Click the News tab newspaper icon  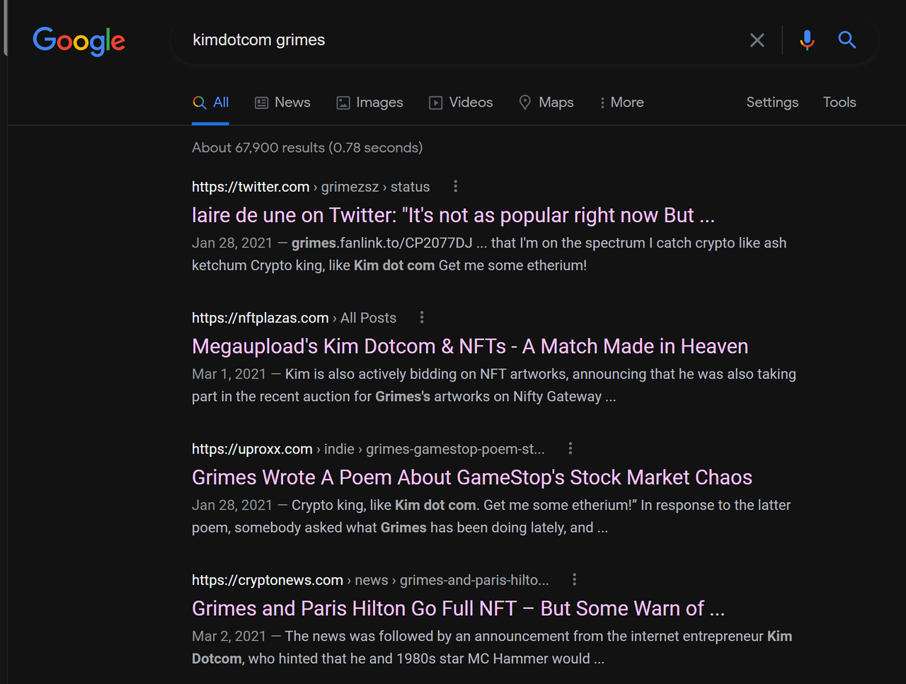[x=262, y=103]
